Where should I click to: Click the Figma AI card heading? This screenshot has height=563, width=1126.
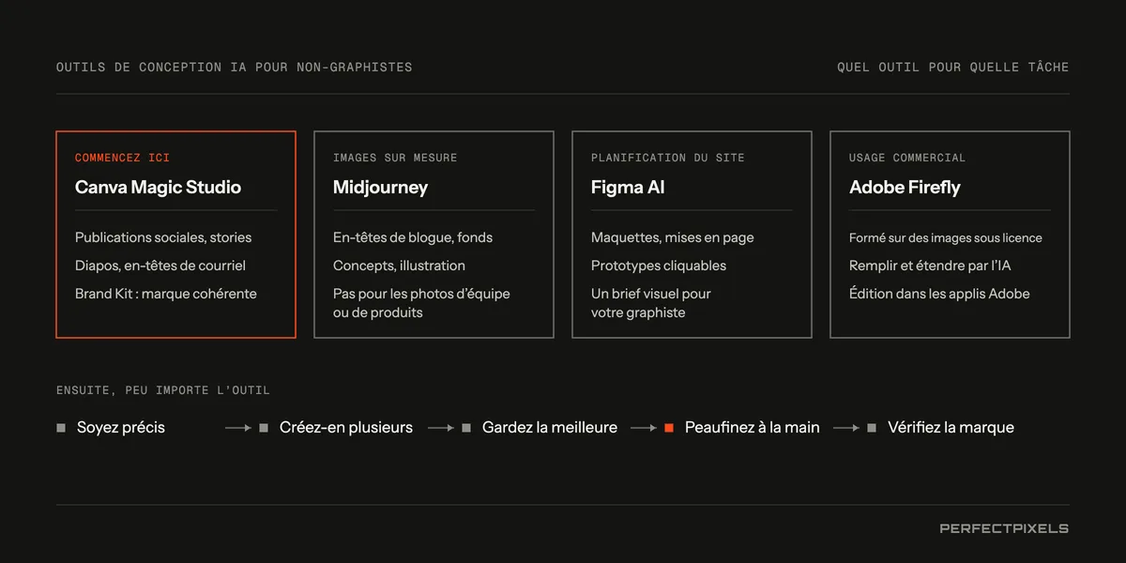628,188
